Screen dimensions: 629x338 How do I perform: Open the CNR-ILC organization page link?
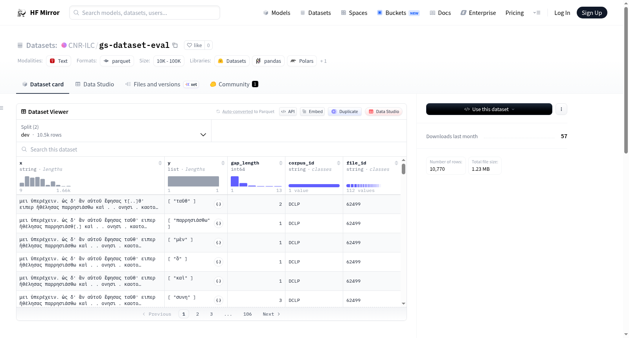pos(81,45)
